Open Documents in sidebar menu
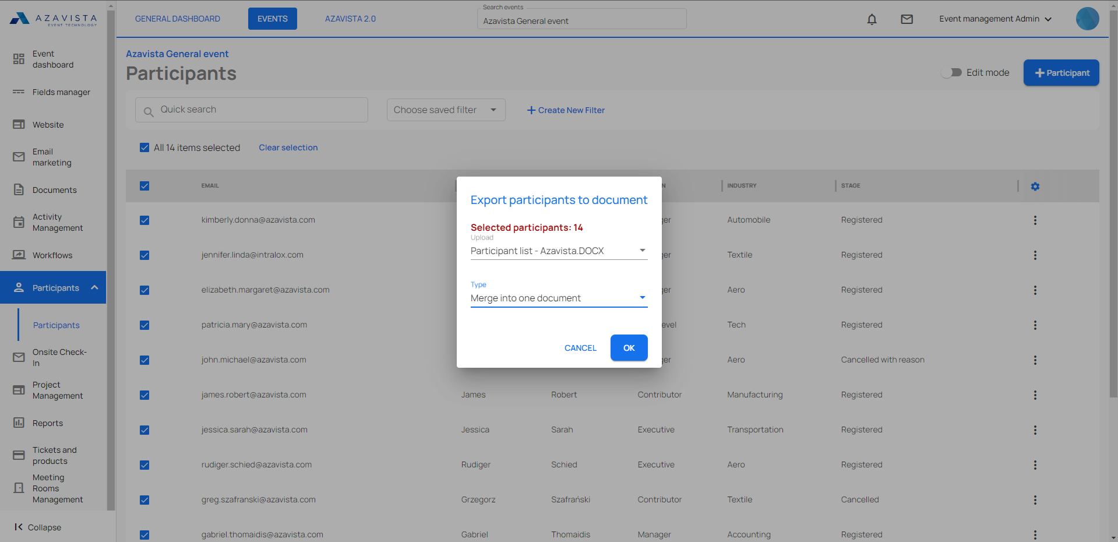This screenshot has height=542, width=1118. (x=55, y=190)
